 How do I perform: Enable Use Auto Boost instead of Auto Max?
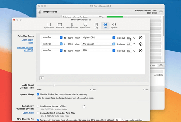click(x=38, y=113)
